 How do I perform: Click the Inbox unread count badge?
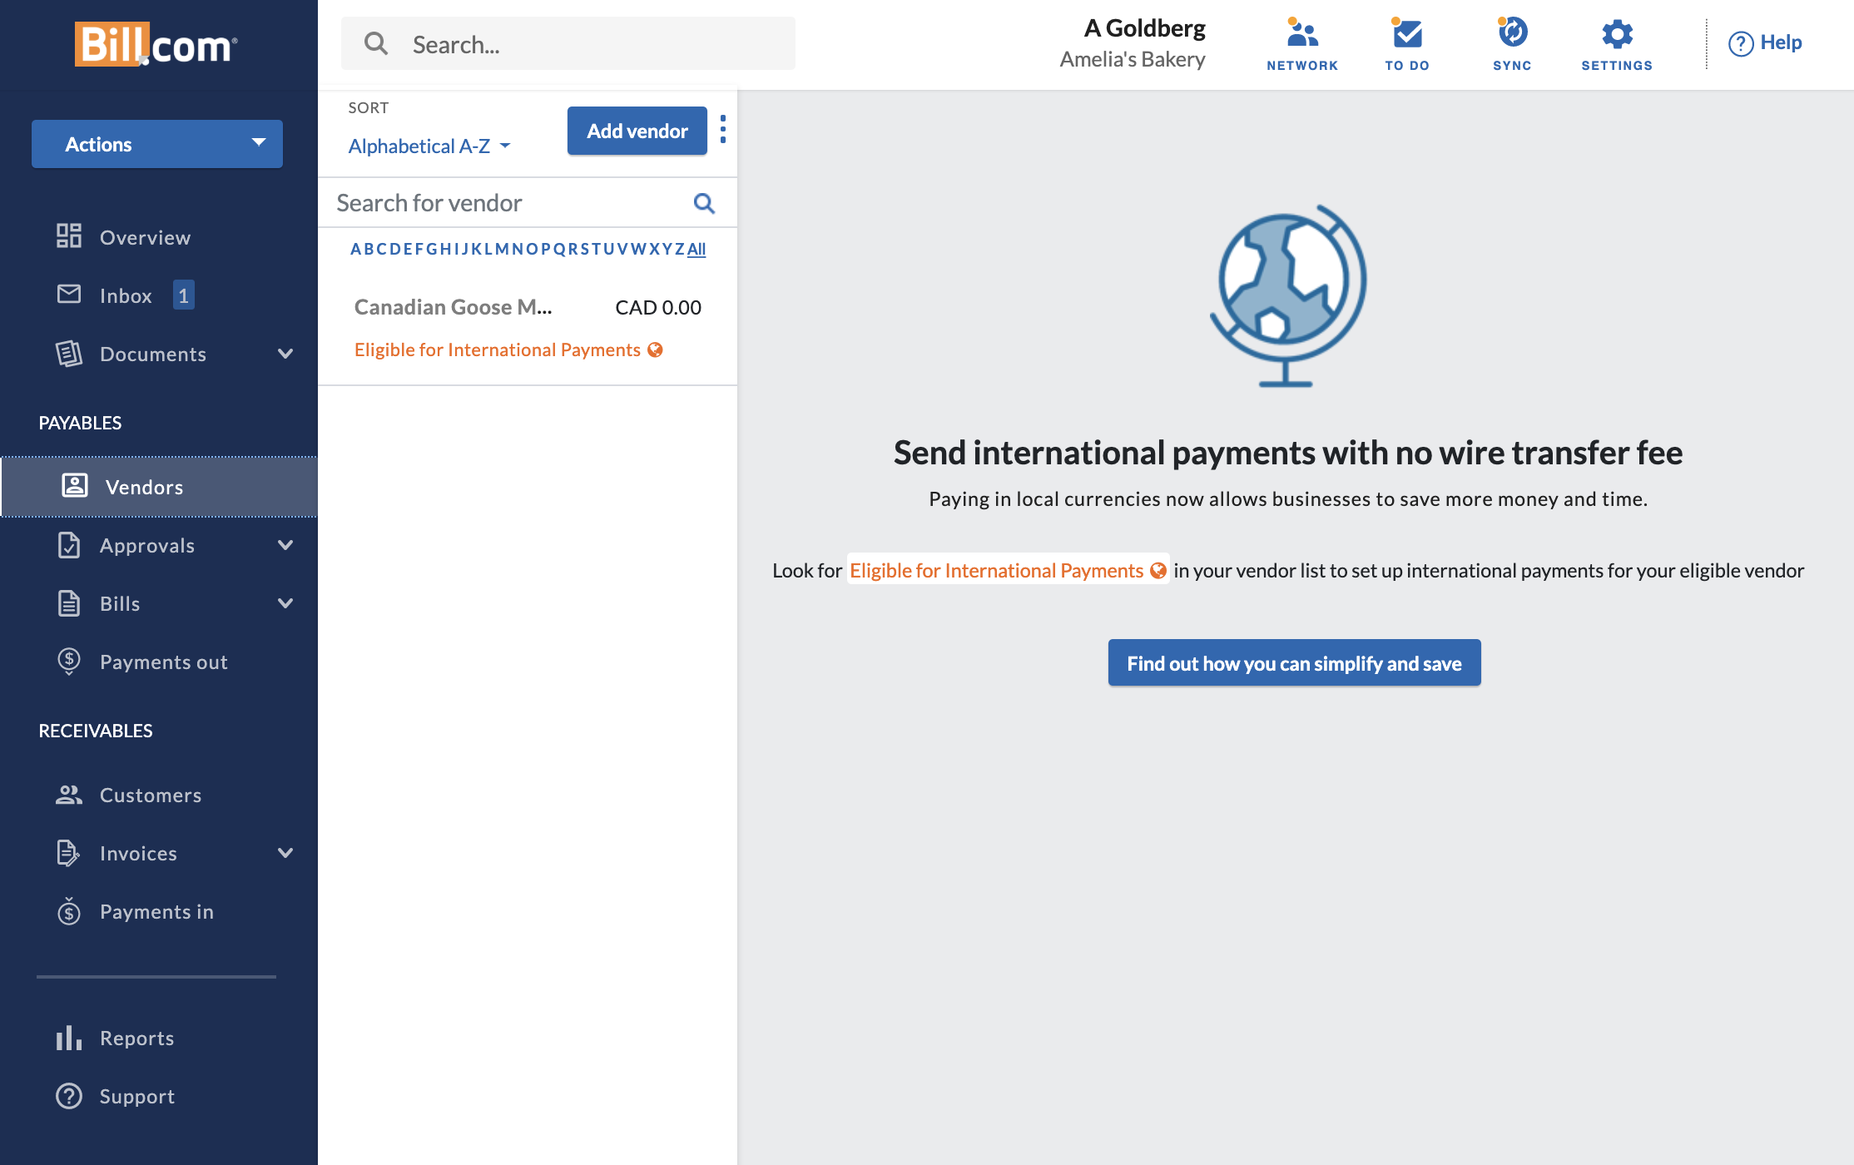[x=183, y=295]
